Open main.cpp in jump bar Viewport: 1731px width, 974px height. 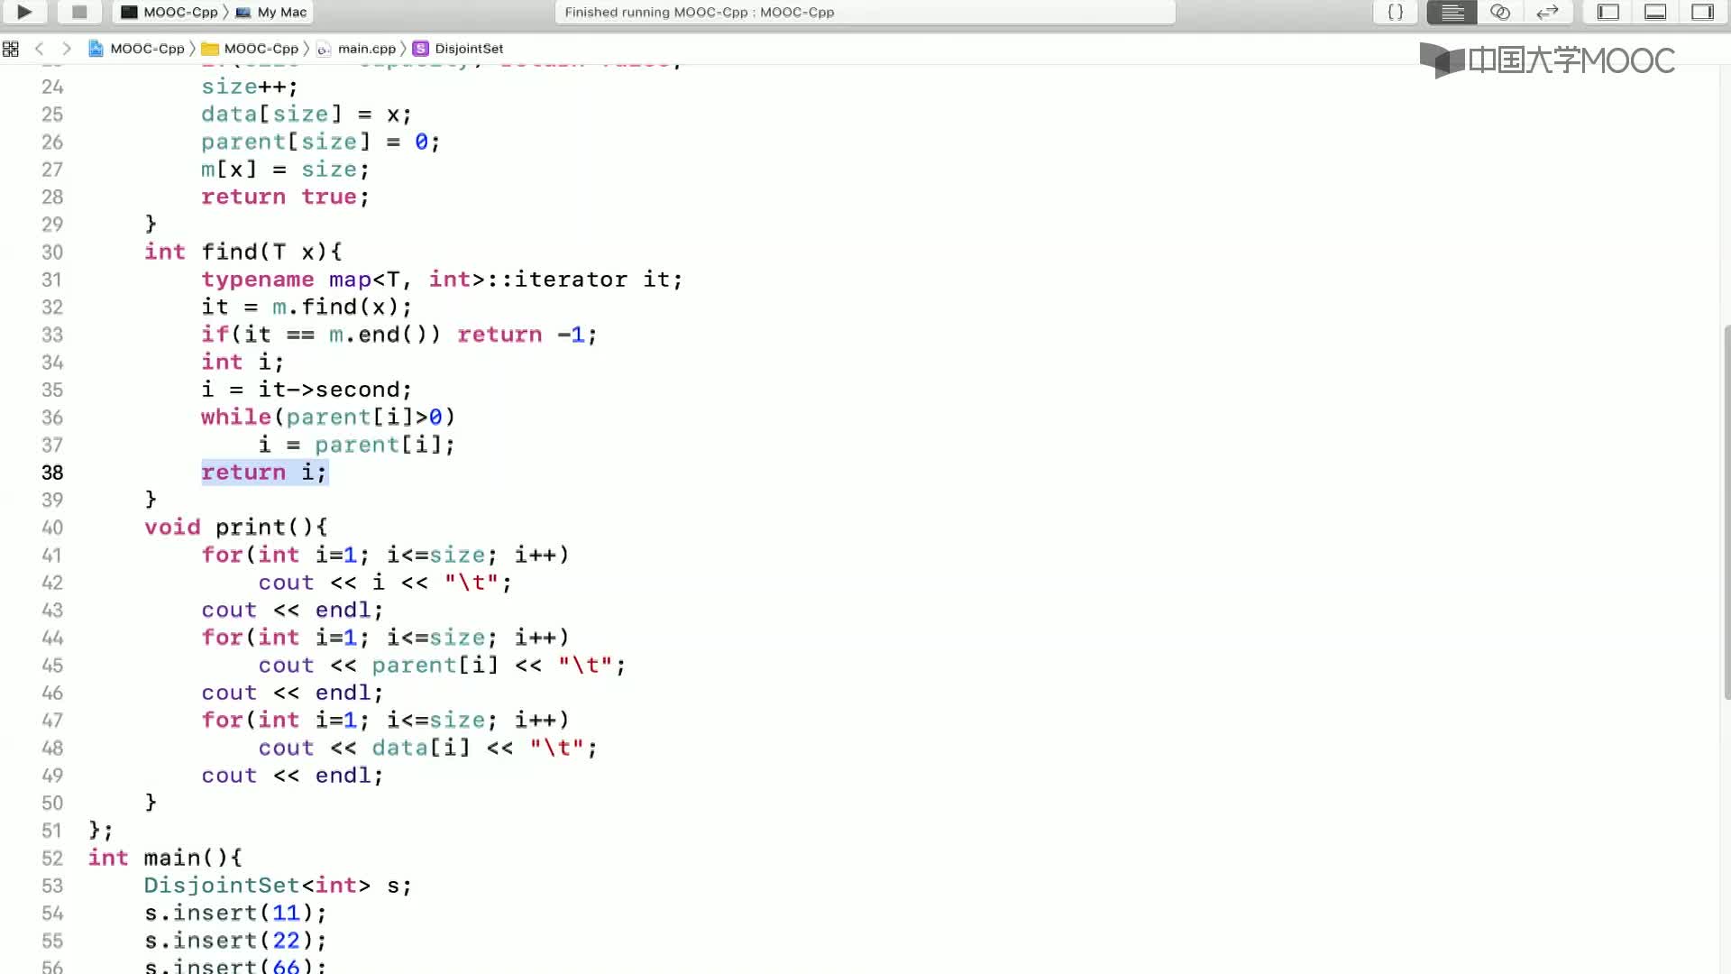click(x=356, y=49)
